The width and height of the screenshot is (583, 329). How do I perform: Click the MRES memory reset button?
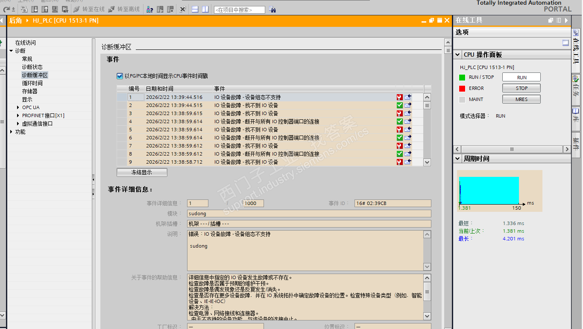point(521,99)
